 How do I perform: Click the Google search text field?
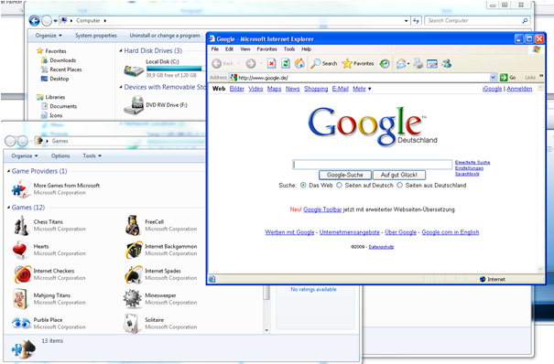[373, 165]
